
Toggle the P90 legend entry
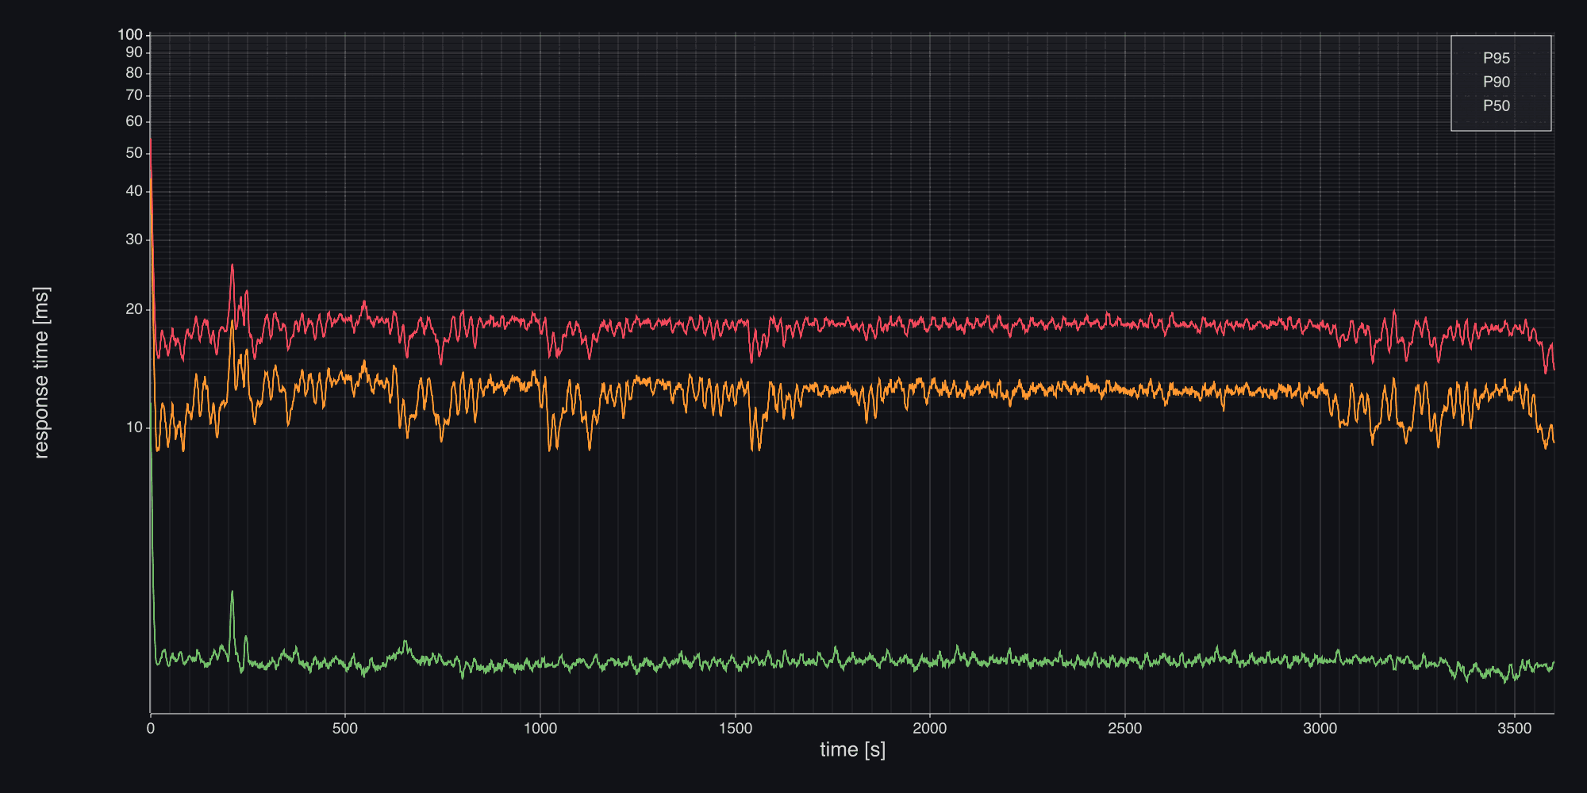1496,82
